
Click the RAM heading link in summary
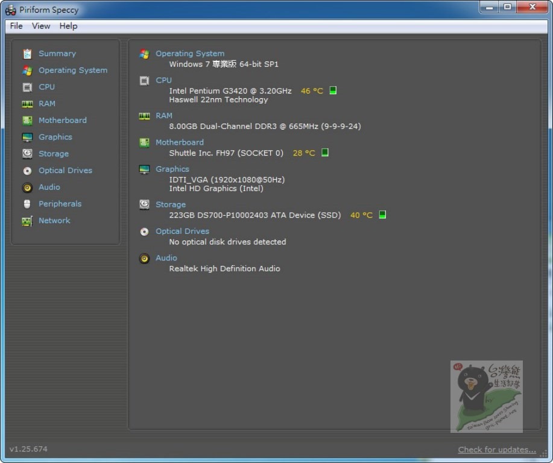pos(164,116)
